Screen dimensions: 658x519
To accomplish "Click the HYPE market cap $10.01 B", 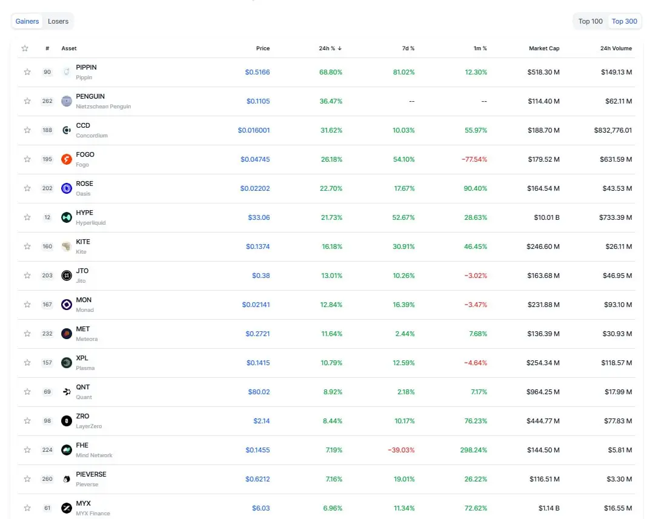I will 547,217.
